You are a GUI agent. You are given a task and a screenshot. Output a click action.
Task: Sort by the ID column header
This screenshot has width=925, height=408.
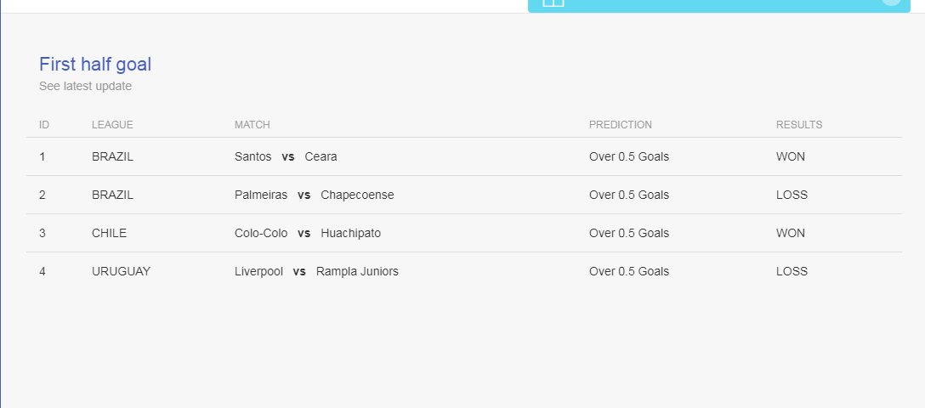pos(44,125)
